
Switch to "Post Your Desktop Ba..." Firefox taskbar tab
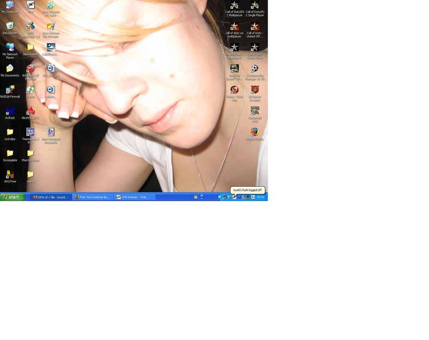click(x=92, y=197)
